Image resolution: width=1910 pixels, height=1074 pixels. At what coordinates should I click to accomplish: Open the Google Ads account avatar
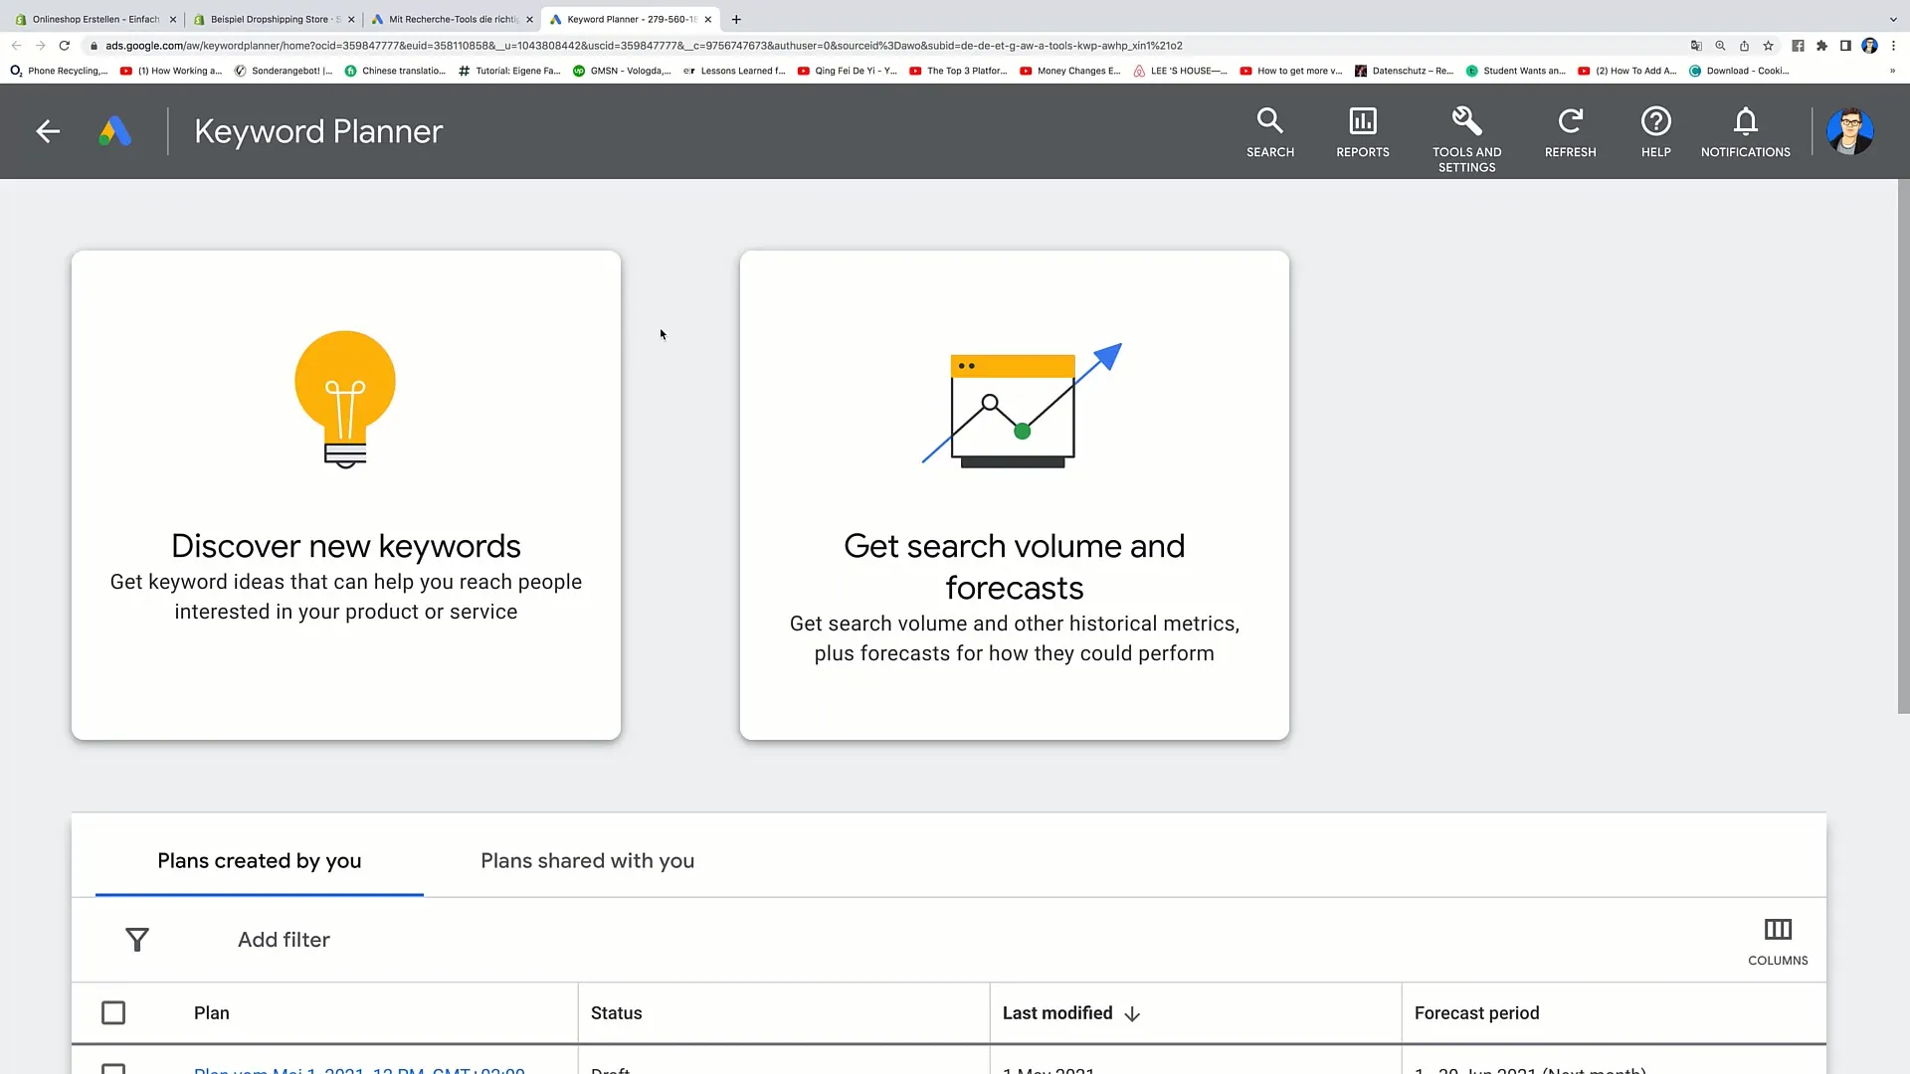[1850, 131]
